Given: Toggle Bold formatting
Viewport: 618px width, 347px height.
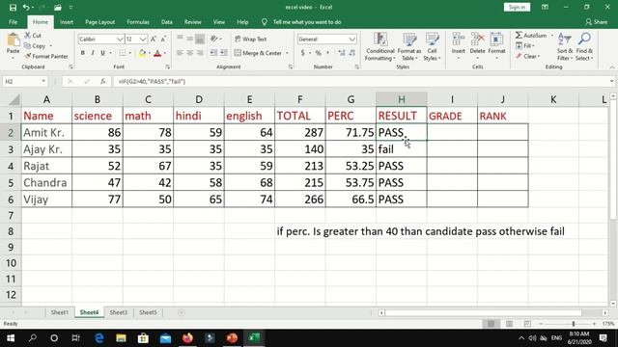Looking at the screenshot, I should 82,53.
